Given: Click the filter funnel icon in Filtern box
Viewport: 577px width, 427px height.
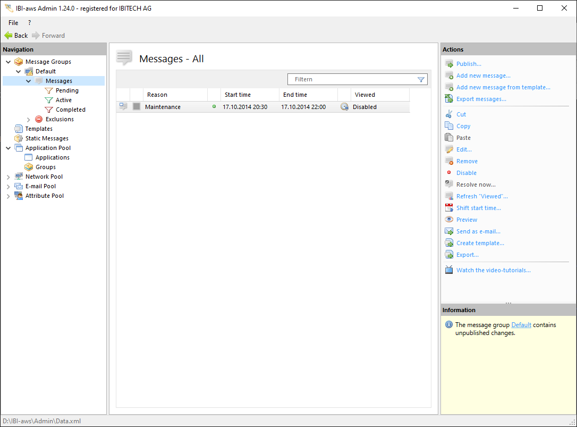Looking at the screenshot, I should (x=421, y=79).
